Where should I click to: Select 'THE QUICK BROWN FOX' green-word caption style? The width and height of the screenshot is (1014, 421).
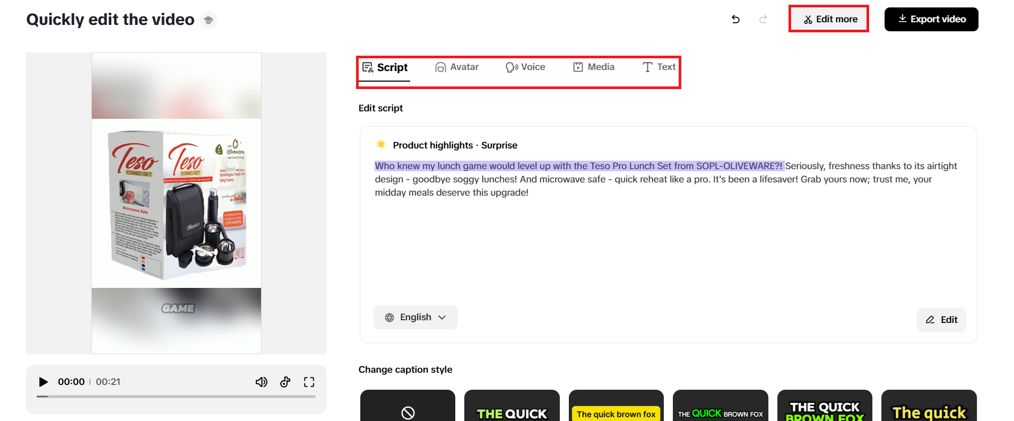coord(721,406)
